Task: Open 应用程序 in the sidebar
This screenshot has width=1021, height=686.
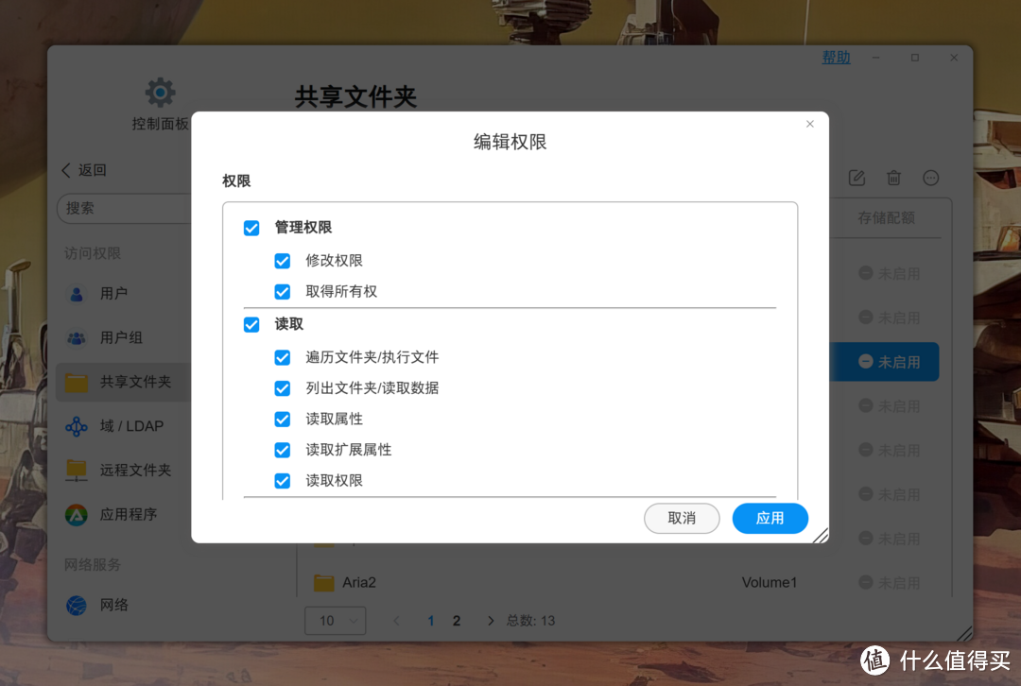Action: pyautogui.click(x=124, y=514)
